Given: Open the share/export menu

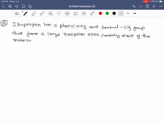Looking at the screenshot, I should pyautogui.click(x=30, y=6).
